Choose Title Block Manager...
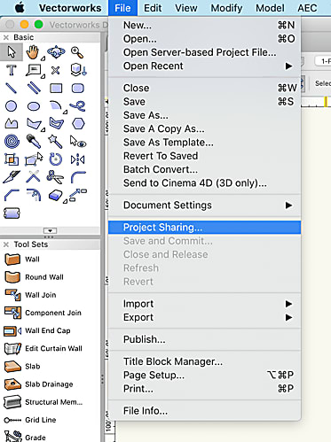331x442 pixels. (205, 361)
